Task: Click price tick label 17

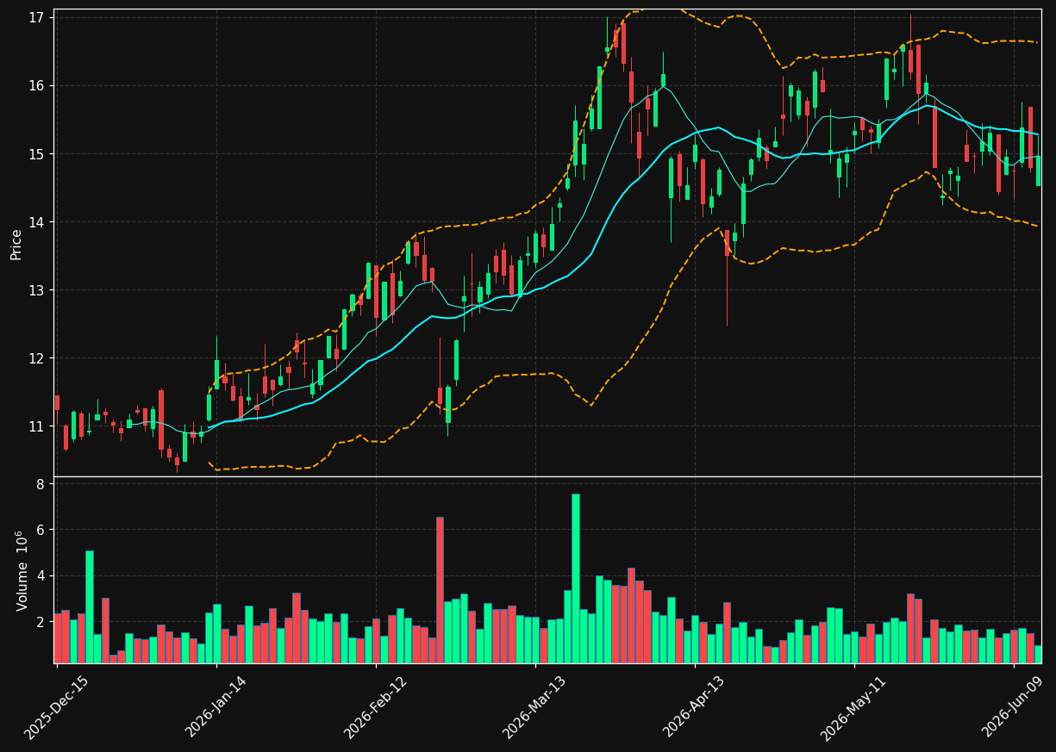Action: click(38, 18)
